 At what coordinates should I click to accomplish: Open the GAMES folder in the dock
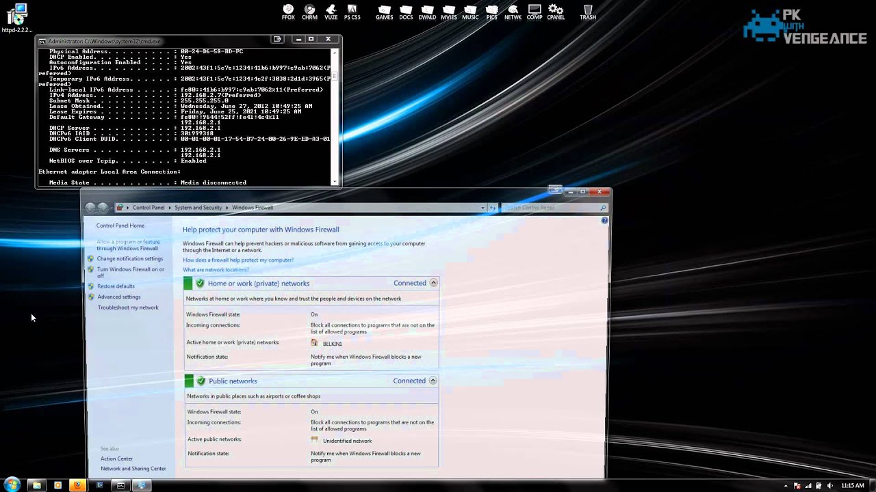(x=384, y=12)
